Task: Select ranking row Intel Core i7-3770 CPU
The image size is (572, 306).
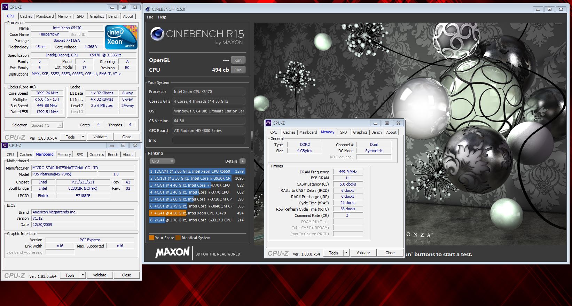Action: tap(197, 192)
